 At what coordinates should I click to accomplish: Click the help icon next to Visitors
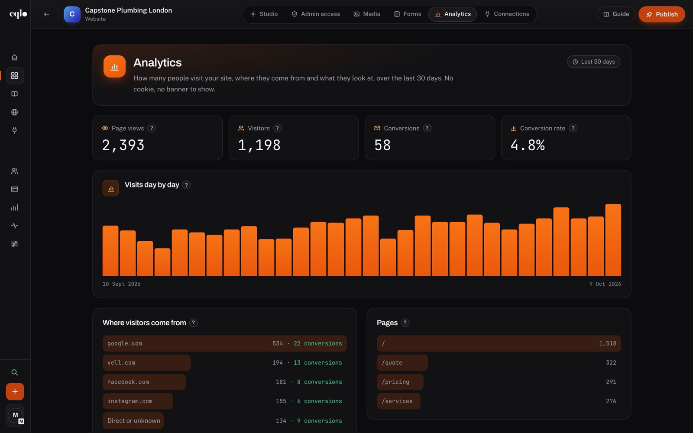tap(278, 128)
